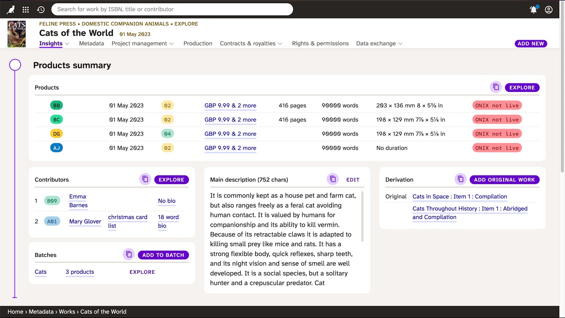Image resolution: width=565 pixels, height=318 pixels.
Task: Click the Batches EXPLORE link
Action: pyautogui.click(x=142, y=272)
